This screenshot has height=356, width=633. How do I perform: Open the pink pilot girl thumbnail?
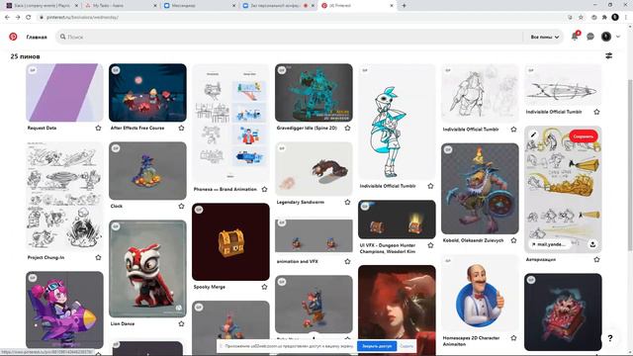[x=64, y=310]
